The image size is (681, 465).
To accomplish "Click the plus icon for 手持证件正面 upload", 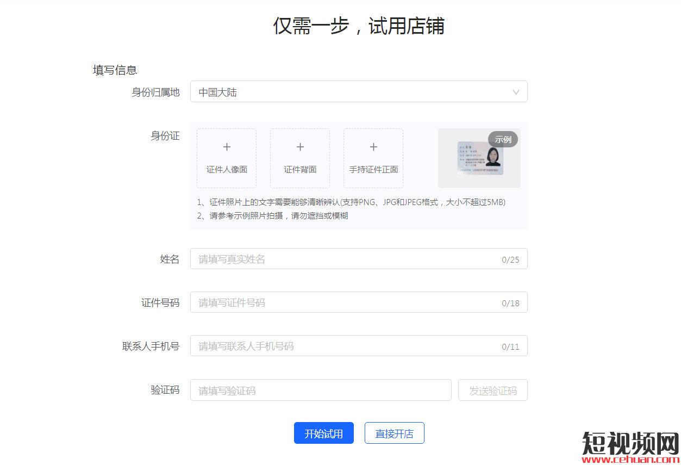I will point(373,147).
